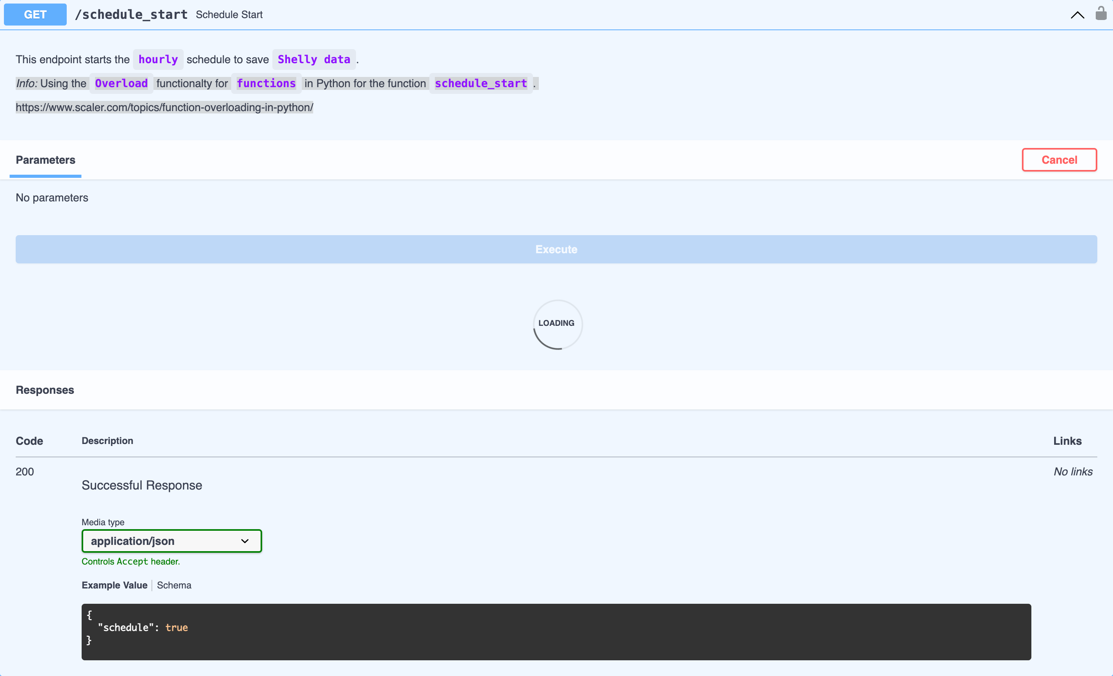Screen dimensions: 1113x676
Task: Click the application/json dropdown arrow
Action: coord(245,541)
